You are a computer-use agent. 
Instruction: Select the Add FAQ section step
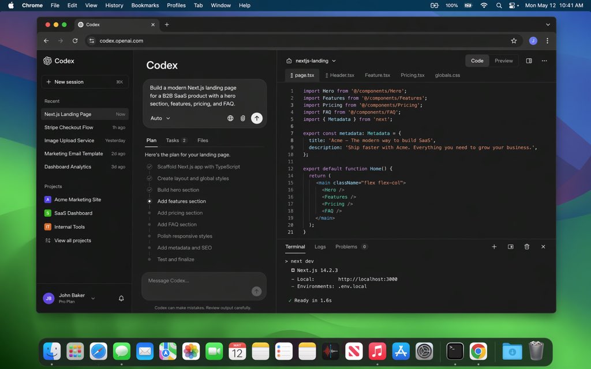(x=177, y=224)
